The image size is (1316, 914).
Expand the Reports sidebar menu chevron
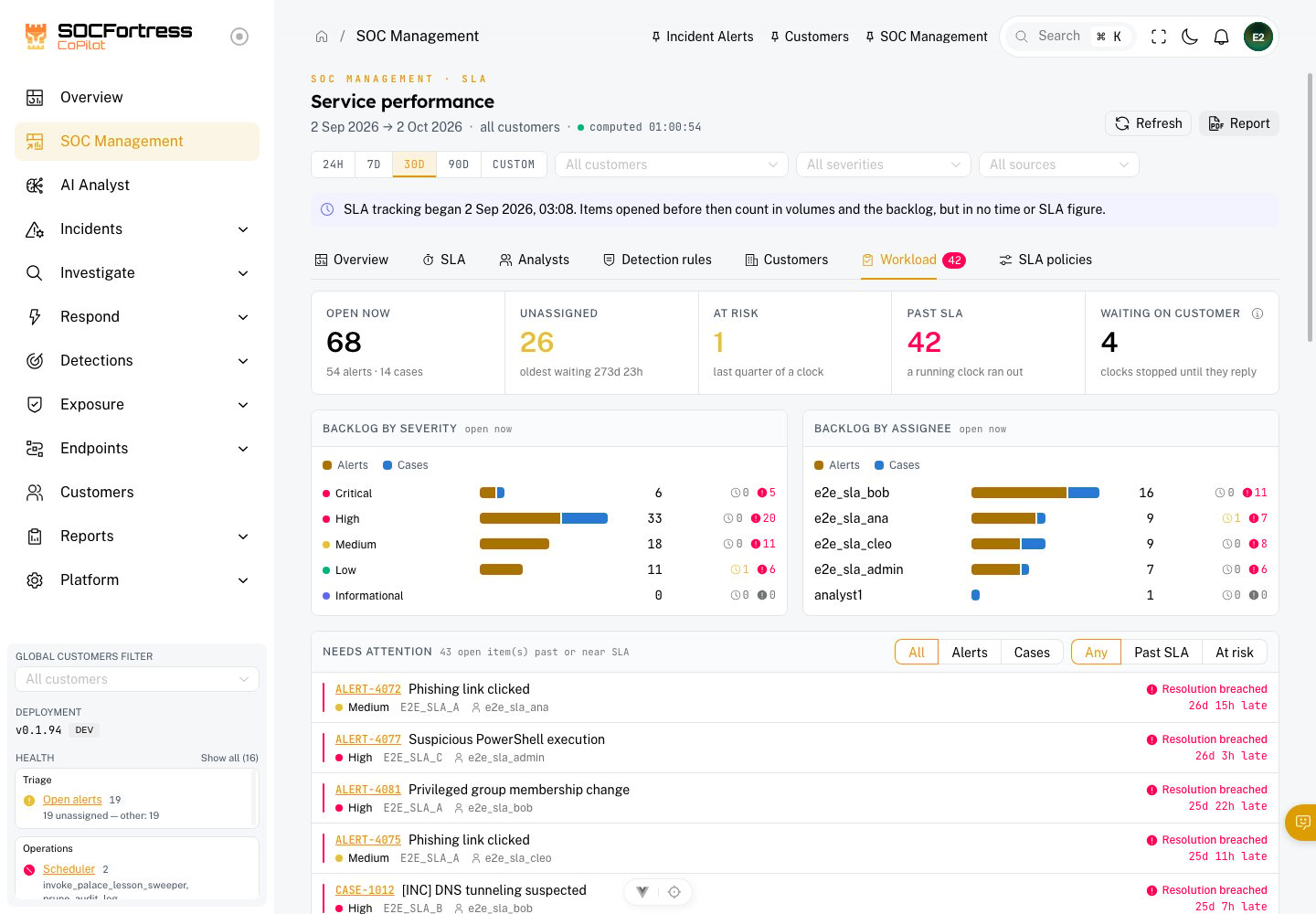[243, 537]
